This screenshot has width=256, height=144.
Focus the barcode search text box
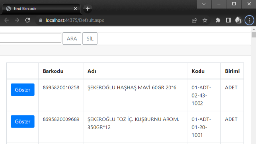coord(30,38)
